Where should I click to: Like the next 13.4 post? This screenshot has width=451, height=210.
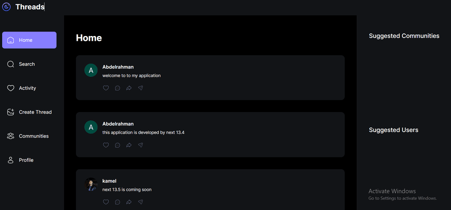pos(106,145)
